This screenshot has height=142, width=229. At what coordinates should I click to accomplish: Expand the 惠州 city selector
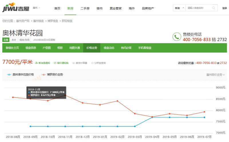[x=36, y=8]
